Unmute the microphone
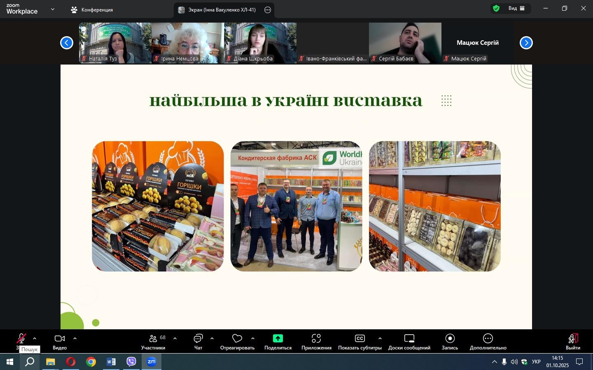Screen dimensions: 593x370 [x=21, y=339]
